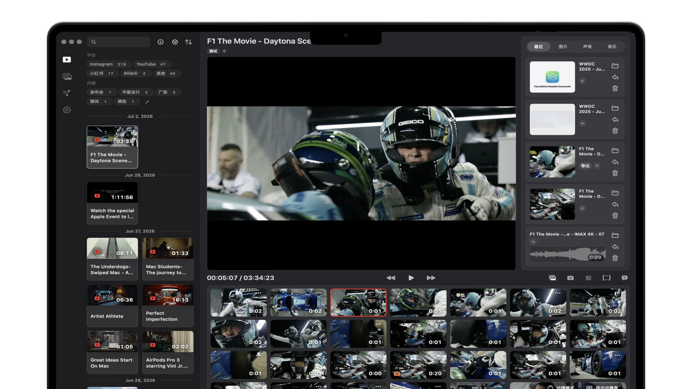Toggle the YouTube platform filter
Screen dimensions: 692x389
pos(152,64)
